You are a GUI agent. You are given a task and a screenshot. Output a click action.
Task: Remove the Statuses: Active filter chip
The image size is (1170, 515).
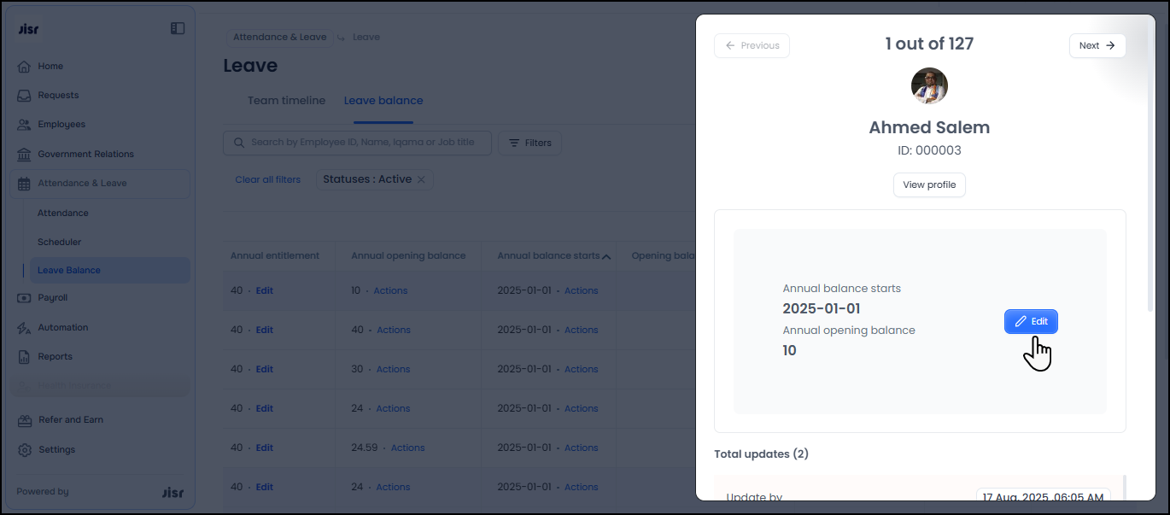[x=421, y=179]
